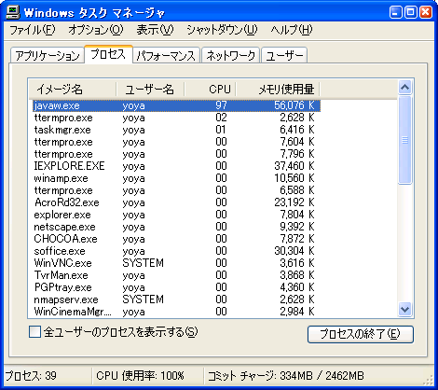Select the IEXPLORE.EXE process
Viewport: 438px width, 390px height.
pos(176,166)
